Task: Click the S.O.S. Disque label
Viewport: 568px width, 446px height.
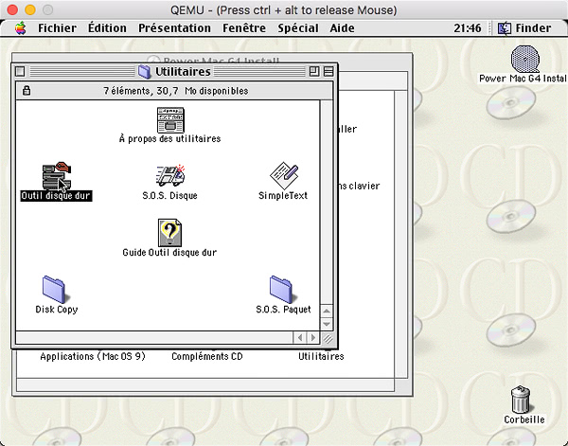Action: coord(169,196)
